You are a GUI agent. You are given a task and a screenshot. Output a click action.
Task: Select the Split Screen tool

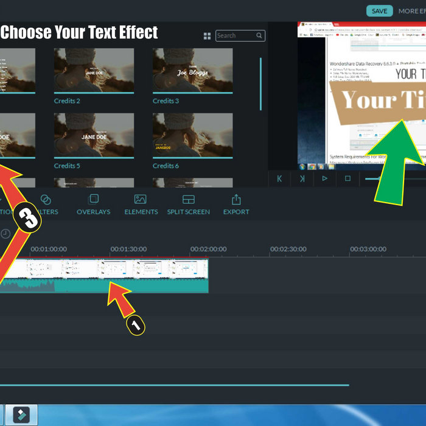[x=188, y=204]
